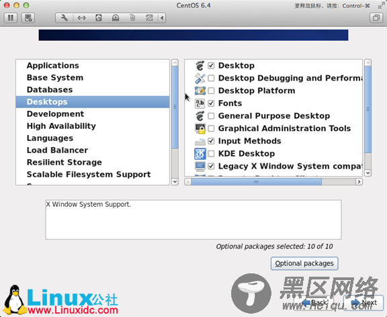Click package list horizontal scroll right arrow
This screenshot has height=317, width=387.
(359, 182)
